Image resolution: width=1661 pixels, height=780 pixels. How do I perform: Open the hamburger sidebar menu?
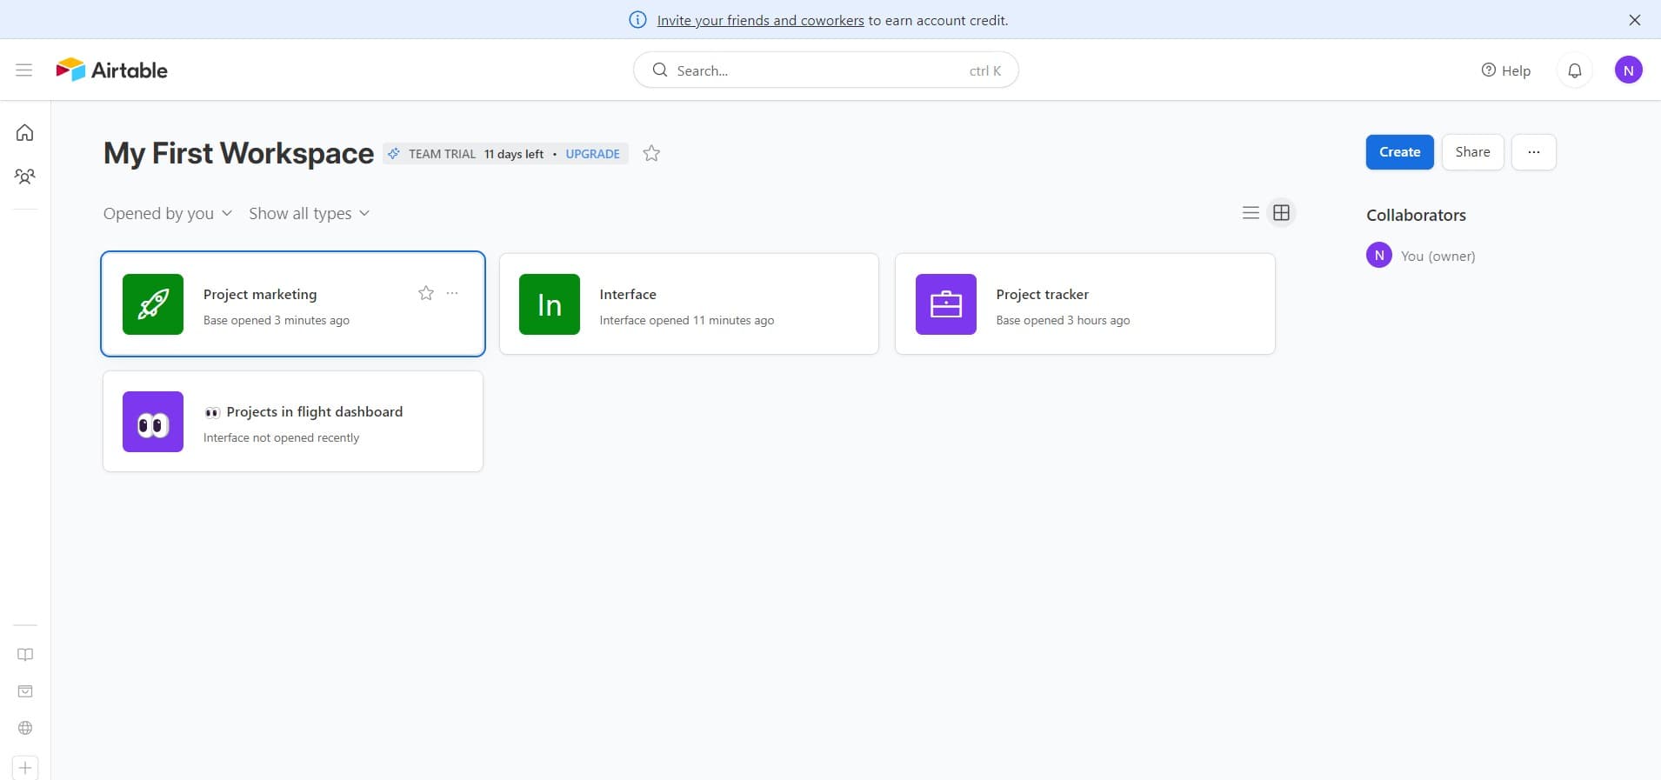tap(23, 70)
